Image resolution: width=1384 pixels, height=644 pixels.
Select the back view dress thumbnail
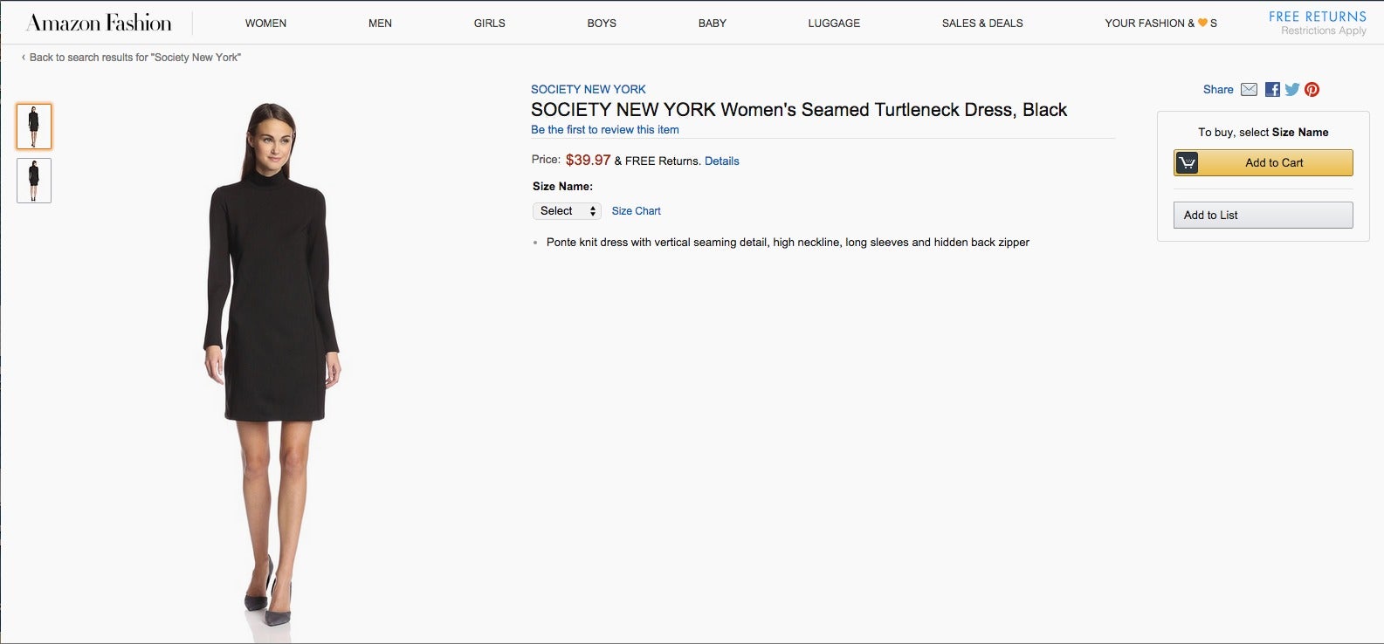[x=34, y=181]
